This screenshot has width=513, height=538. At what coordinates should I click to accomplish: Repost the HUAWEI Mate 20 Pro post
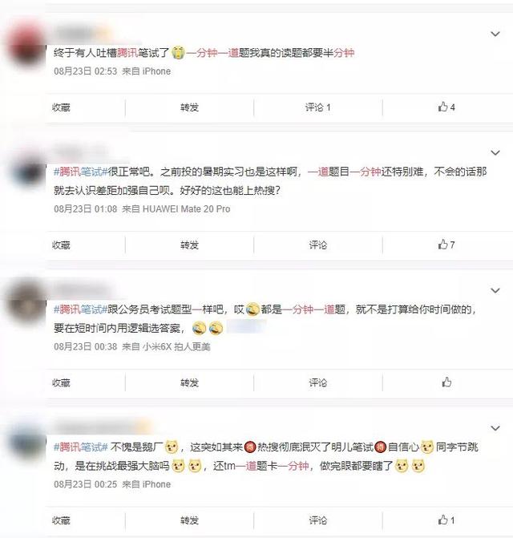point(190,245)
